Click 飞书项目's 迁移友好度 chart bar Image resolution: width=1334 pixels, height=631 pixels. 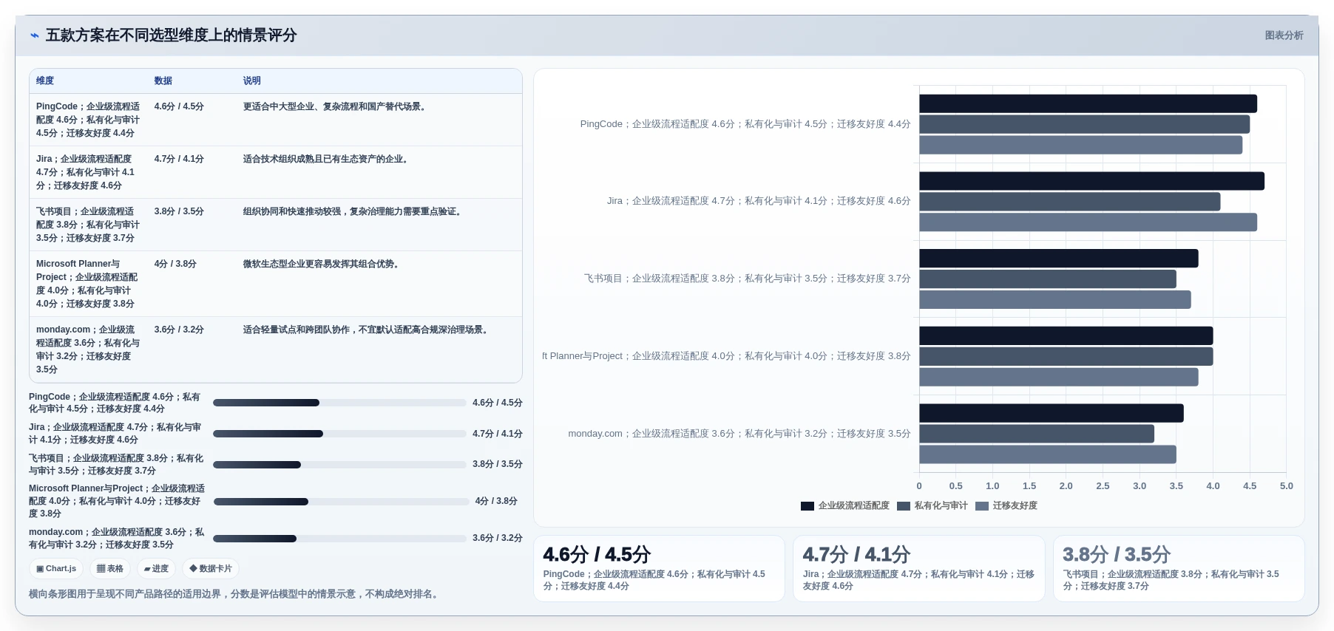pos(1054,299)
